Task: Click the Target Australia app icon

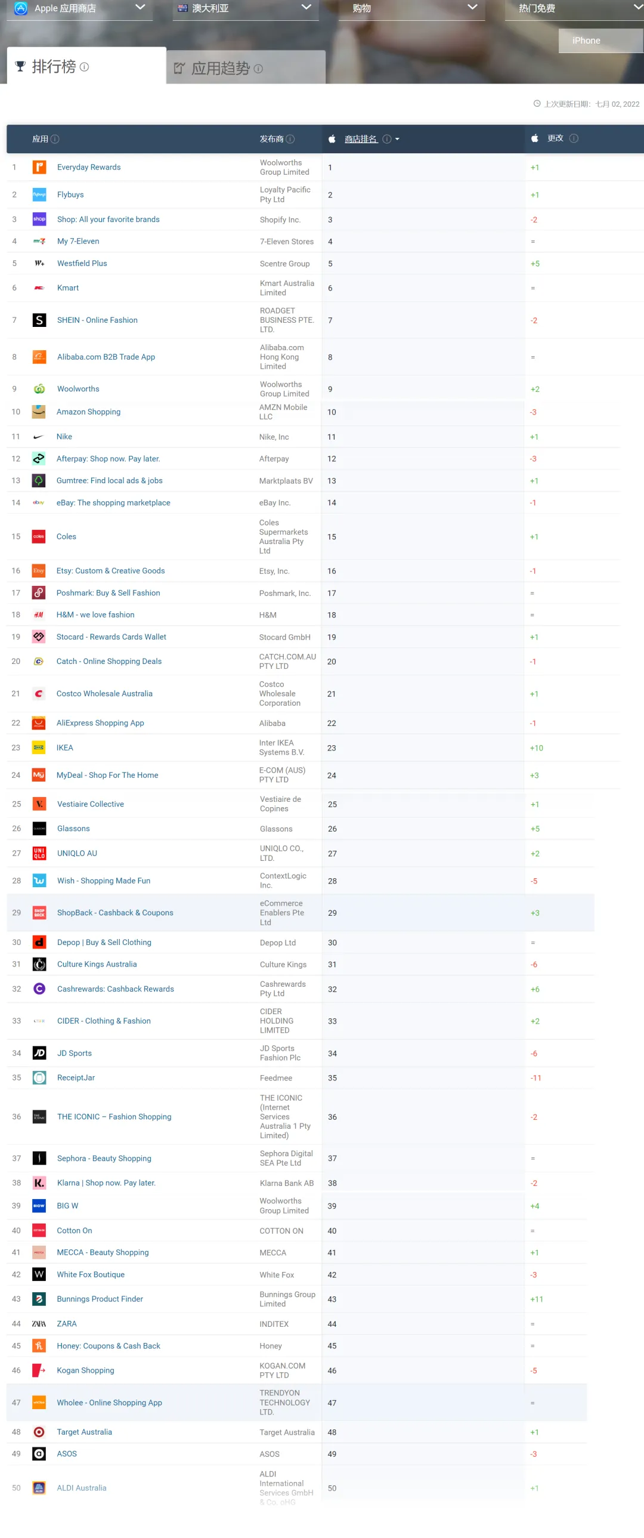Action: point(39,1432)
